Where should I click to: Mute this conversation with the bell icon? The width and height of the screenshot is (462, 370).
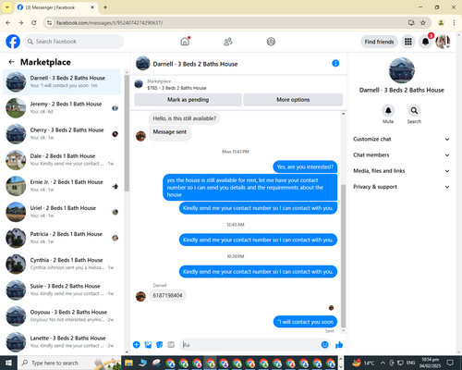[x=388, y=110]
